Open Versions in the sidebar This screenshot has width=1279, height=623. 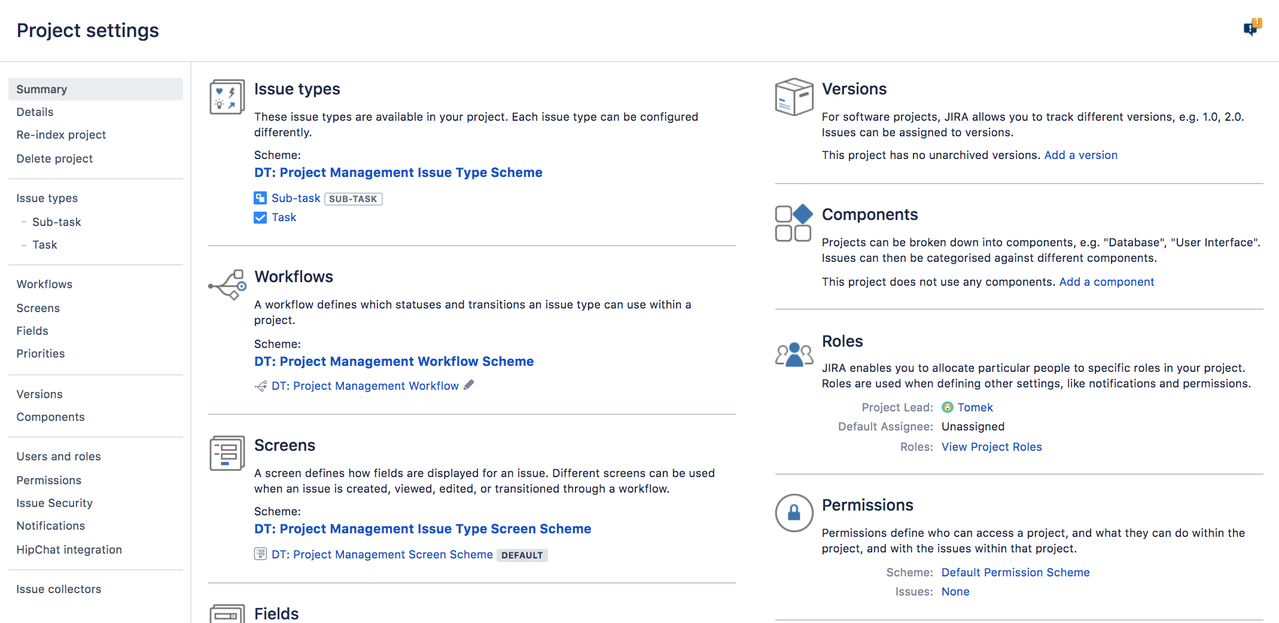(x=39, y=394)
